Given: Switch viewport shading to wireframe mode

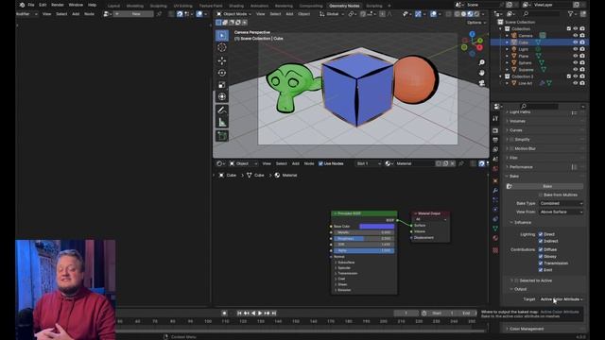Looking at the screenshot, I should (x=458, y=14).
